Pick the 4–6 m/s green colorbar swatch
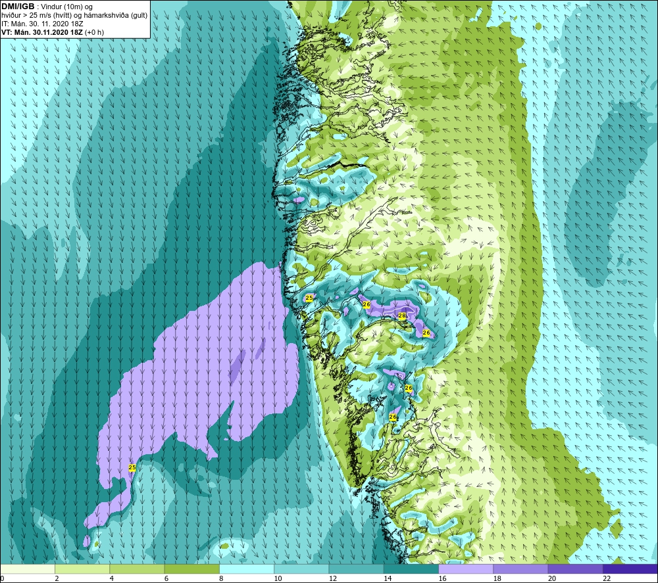This screenshot has width=658, height=583. [x=137, y=569]
